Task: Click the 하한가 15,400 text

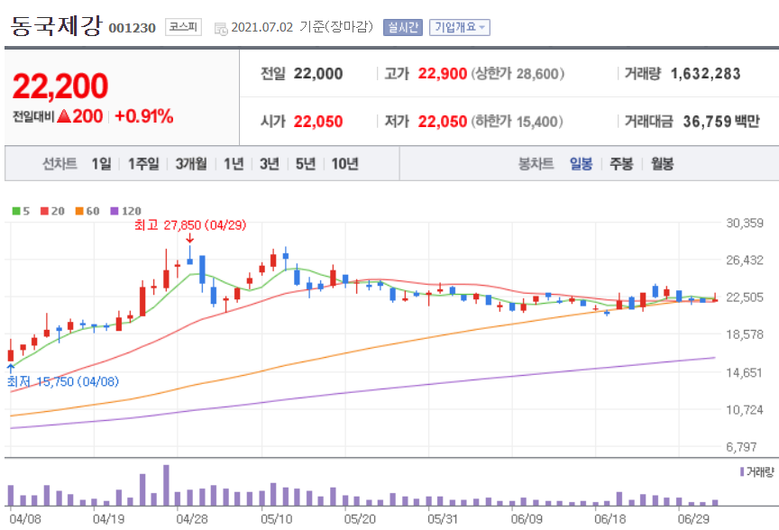Action: [x=518, y=122]
